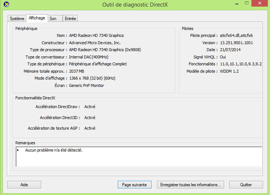Go to the Entrée tab

[70, 19]
